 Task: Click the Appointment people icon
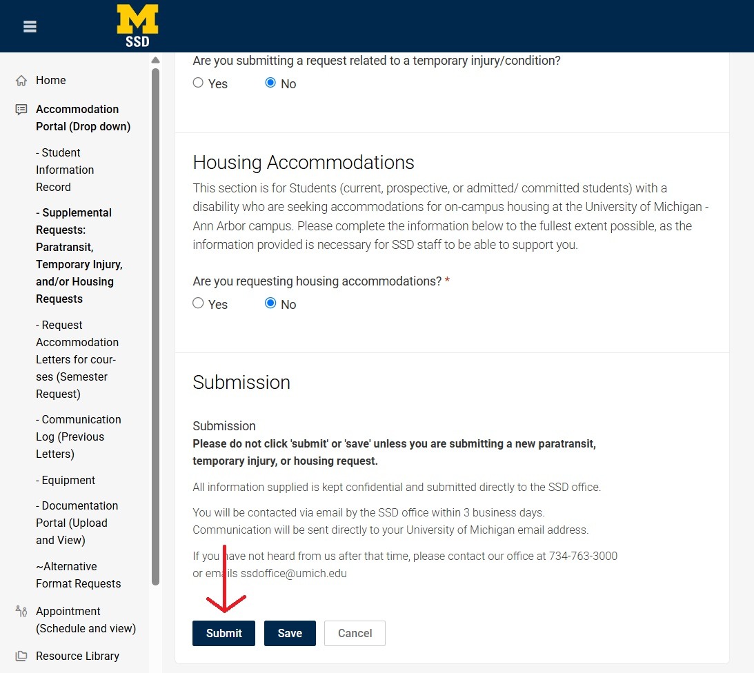tap(21, 611)
